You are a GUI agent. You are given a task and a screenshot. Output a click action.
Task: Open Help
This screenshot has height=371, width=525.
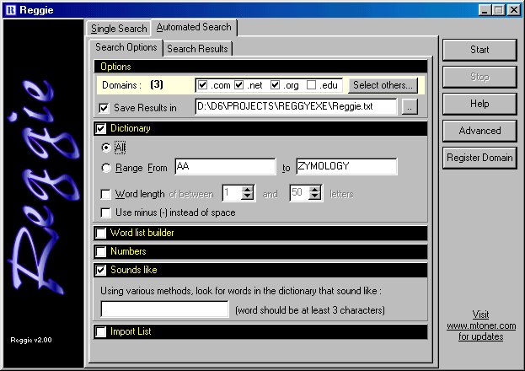tap(479, 104)
